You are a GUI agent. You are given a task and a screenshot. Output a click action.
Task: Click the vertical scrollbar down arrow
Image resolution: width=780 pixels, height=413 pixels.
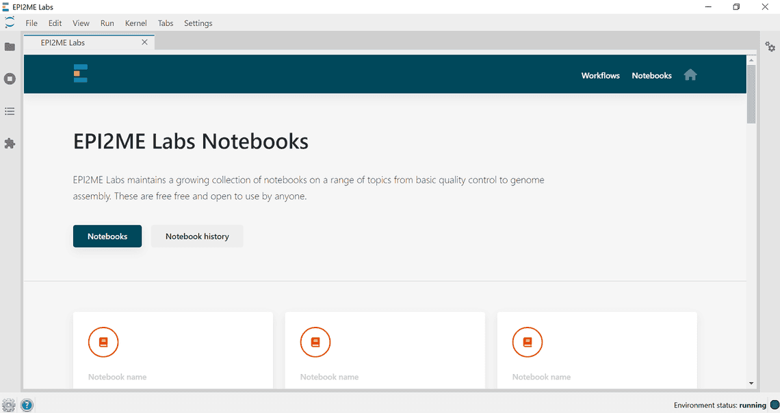[x=751, y=384]
